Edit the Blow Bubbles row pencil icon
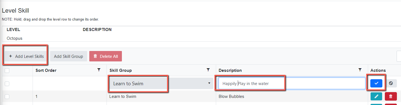This screenshot has width=401, height=105. pos(376,97)
